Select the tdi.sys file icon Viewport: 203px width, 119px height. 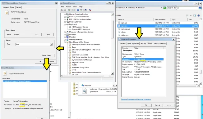click(x=119, y=32)
